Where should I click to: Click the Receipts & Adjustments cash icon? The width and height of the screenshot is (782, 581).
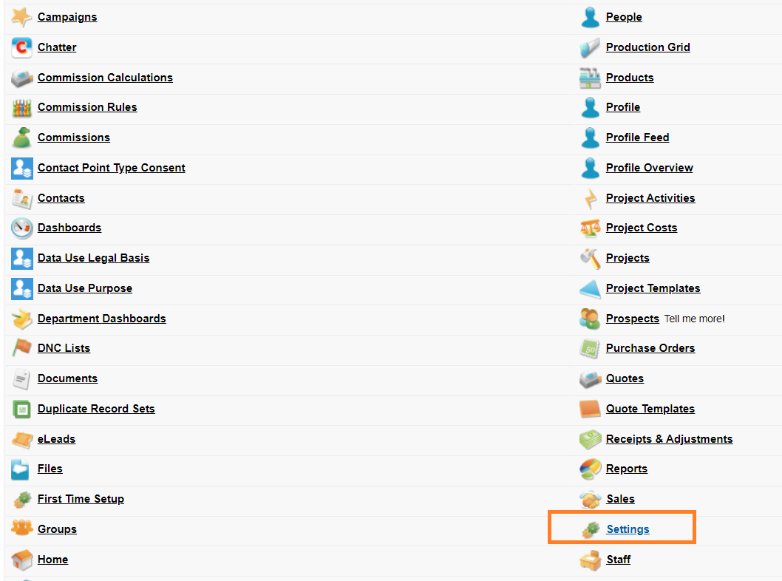[x=590, y=439]
